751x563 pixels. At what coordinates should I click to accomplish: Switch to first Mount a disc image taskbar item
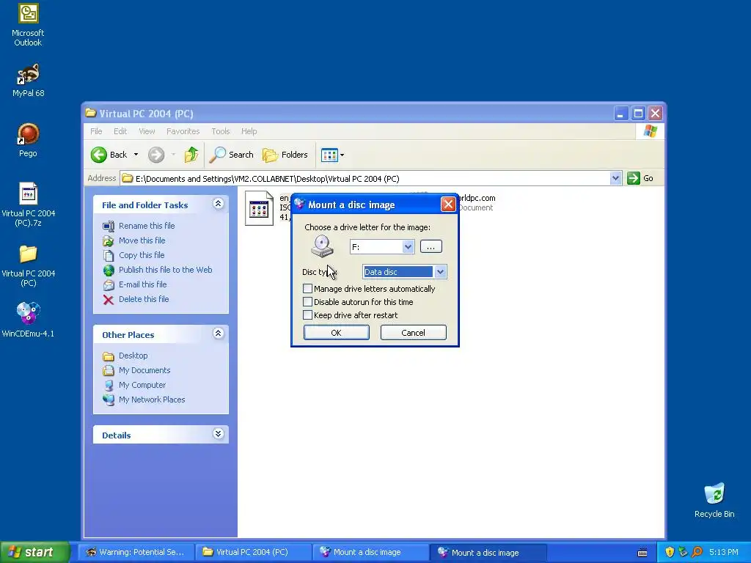371,552
